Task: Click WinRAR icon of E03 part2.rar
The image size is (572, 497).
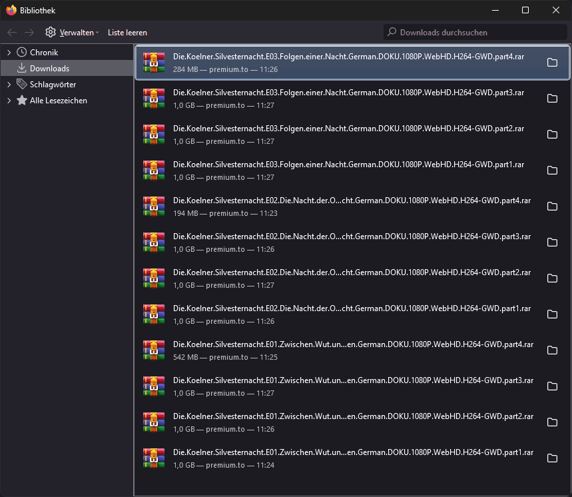Action: pyautogui.click(x=154, y=135)
